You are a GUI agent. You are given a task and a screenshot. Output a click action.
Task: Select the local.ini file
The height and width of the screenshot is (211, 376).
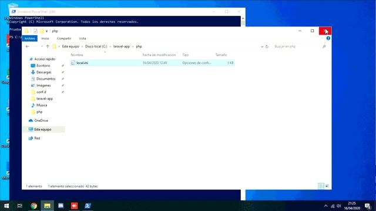tap(152, 63)
